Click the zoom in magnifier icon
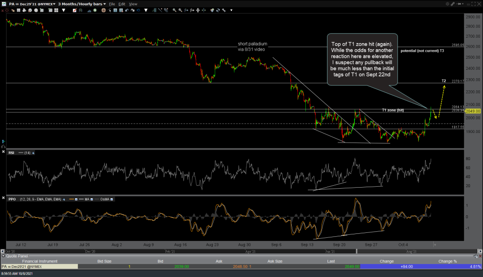Screen dimensions: 483x277 point(174,10)
